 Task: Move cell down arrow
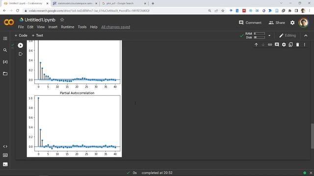[x=263, y=44]
